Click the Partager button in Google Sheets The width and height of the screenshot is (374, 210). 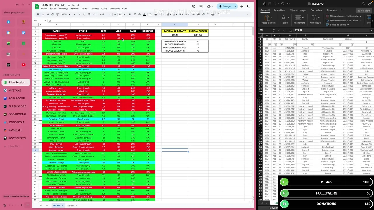225,6
